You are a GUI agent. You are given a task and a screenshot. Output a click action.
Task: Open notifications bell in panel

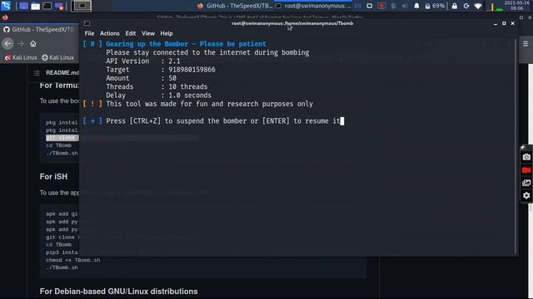(x=416, y=6)
